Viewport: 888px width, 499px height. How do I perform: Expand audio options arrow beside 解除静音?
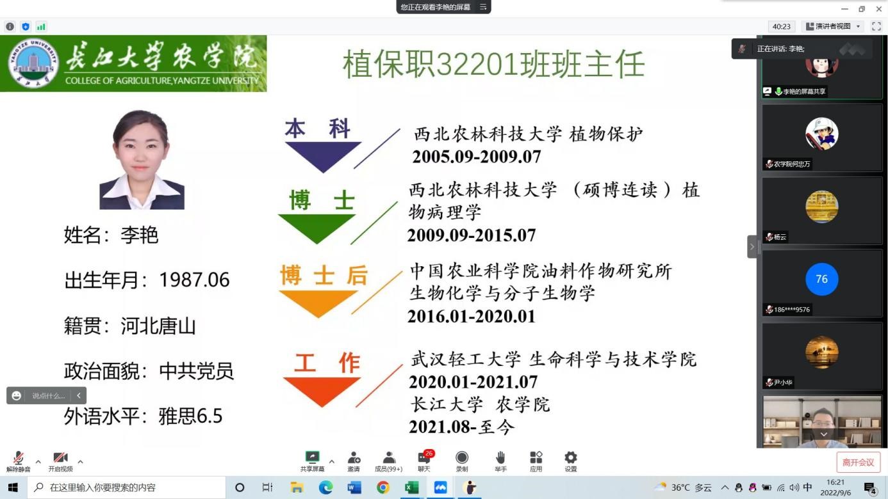38,461
